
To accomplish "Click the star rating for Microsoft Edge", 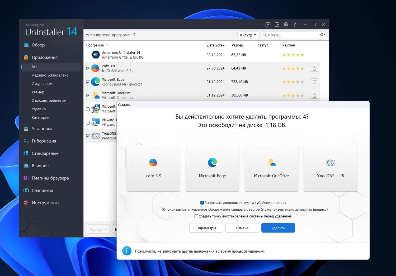I will click(x=293, y=82).
